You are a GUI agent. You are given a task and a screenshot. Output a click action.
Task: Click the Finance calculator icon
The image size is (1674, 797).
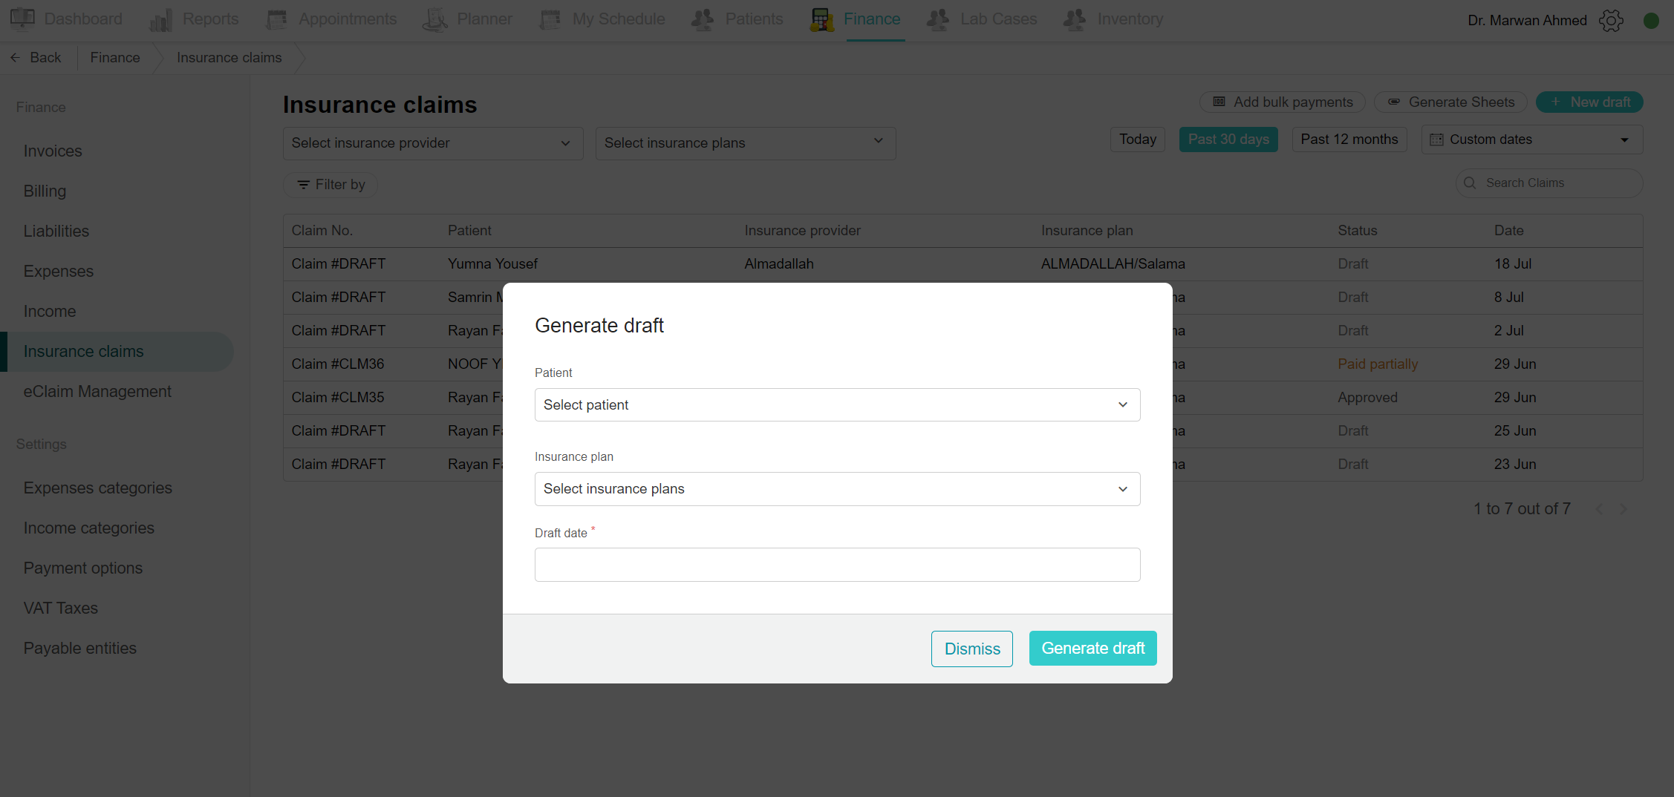(821, 19)
